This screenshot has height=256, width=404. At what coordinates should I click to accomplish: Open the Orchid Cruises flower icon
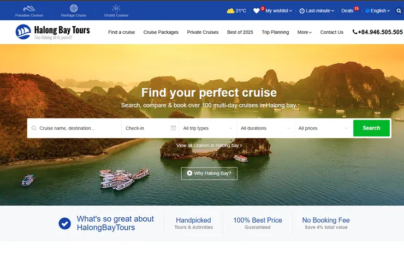click(116, 8)
